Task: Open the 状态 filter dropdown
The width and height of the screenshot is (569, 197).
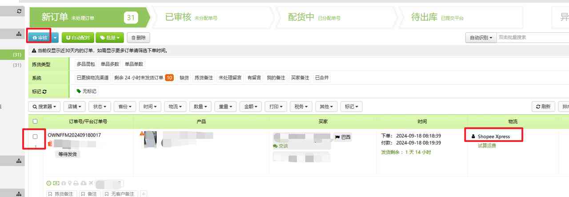Action: click(x=100, y=106)
